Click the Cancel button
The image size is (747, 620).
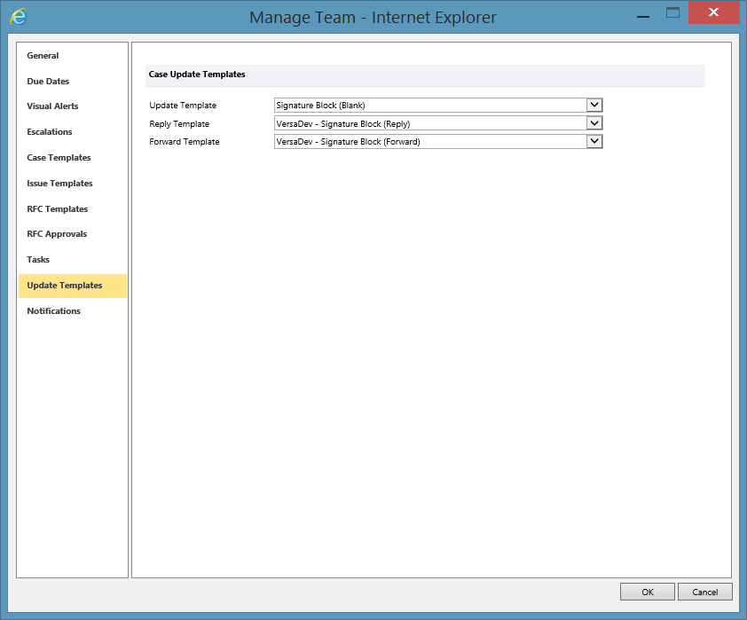click(704, 592)
